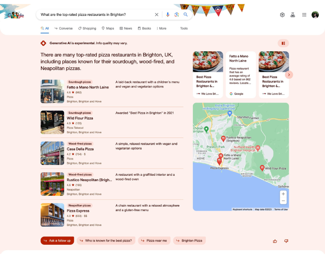This screenshot has width=325, height=258.
Task: Switch the AI answer layout view icon
Action: coord(283,43)
